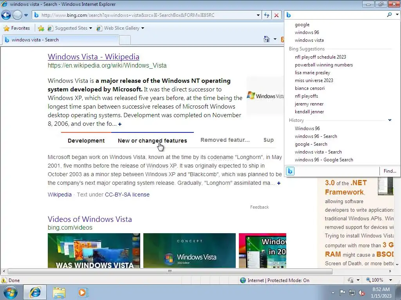Click the search magnifier icon
This screenshot has width=401, height=300.
coord(389,15)
